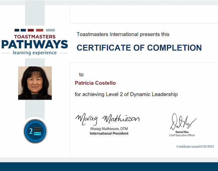Click the 'International President' title
The height and width of the screenshot is (171, 218).
coord(109,133)
